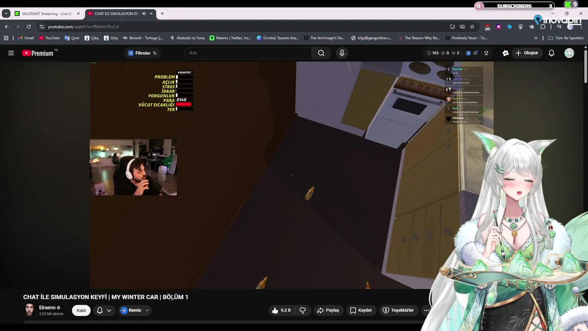Switch to the VALORANT Streaming tab
The width and height of the screenshot is (588, 331).
tap(47, 14)
